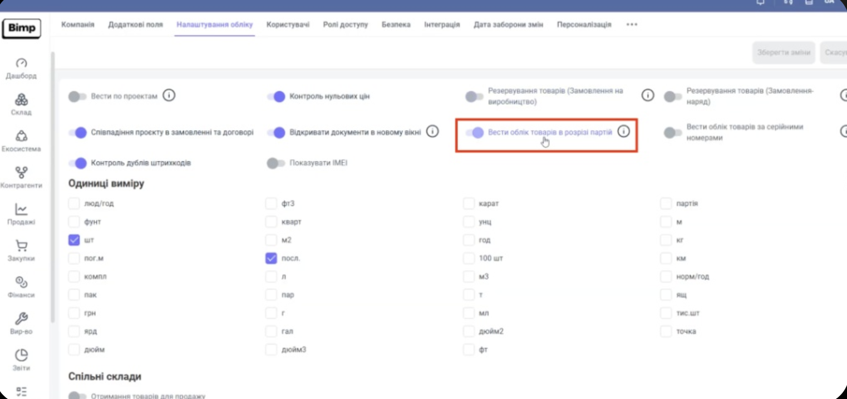This screenshot has height=399, width=847.
Task: Turn on the Показувати IMEI toggle
Action: tap(276, 163)
